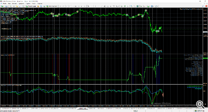The image size is (208, 112).
Task: Switch to H1 timeframe
Action: [73, 6]
